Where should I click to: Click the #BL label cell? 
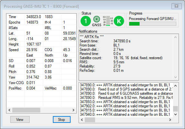tap(48, 28)
